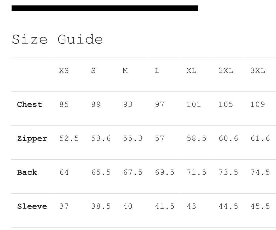Click the Chest row label
276x230 pixels.
(30, 104)
